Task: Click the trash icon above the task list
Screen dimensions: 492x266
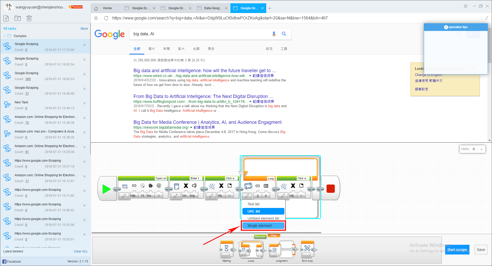Action: tap(29, 18)
